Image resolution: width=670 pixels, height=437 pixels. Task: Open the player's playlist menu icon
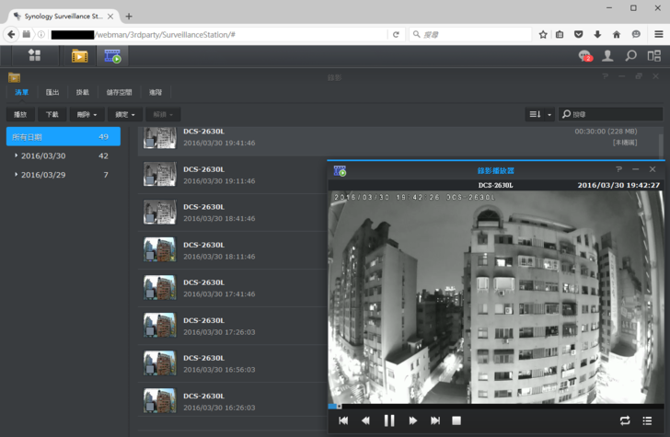[x=648, y=420]
